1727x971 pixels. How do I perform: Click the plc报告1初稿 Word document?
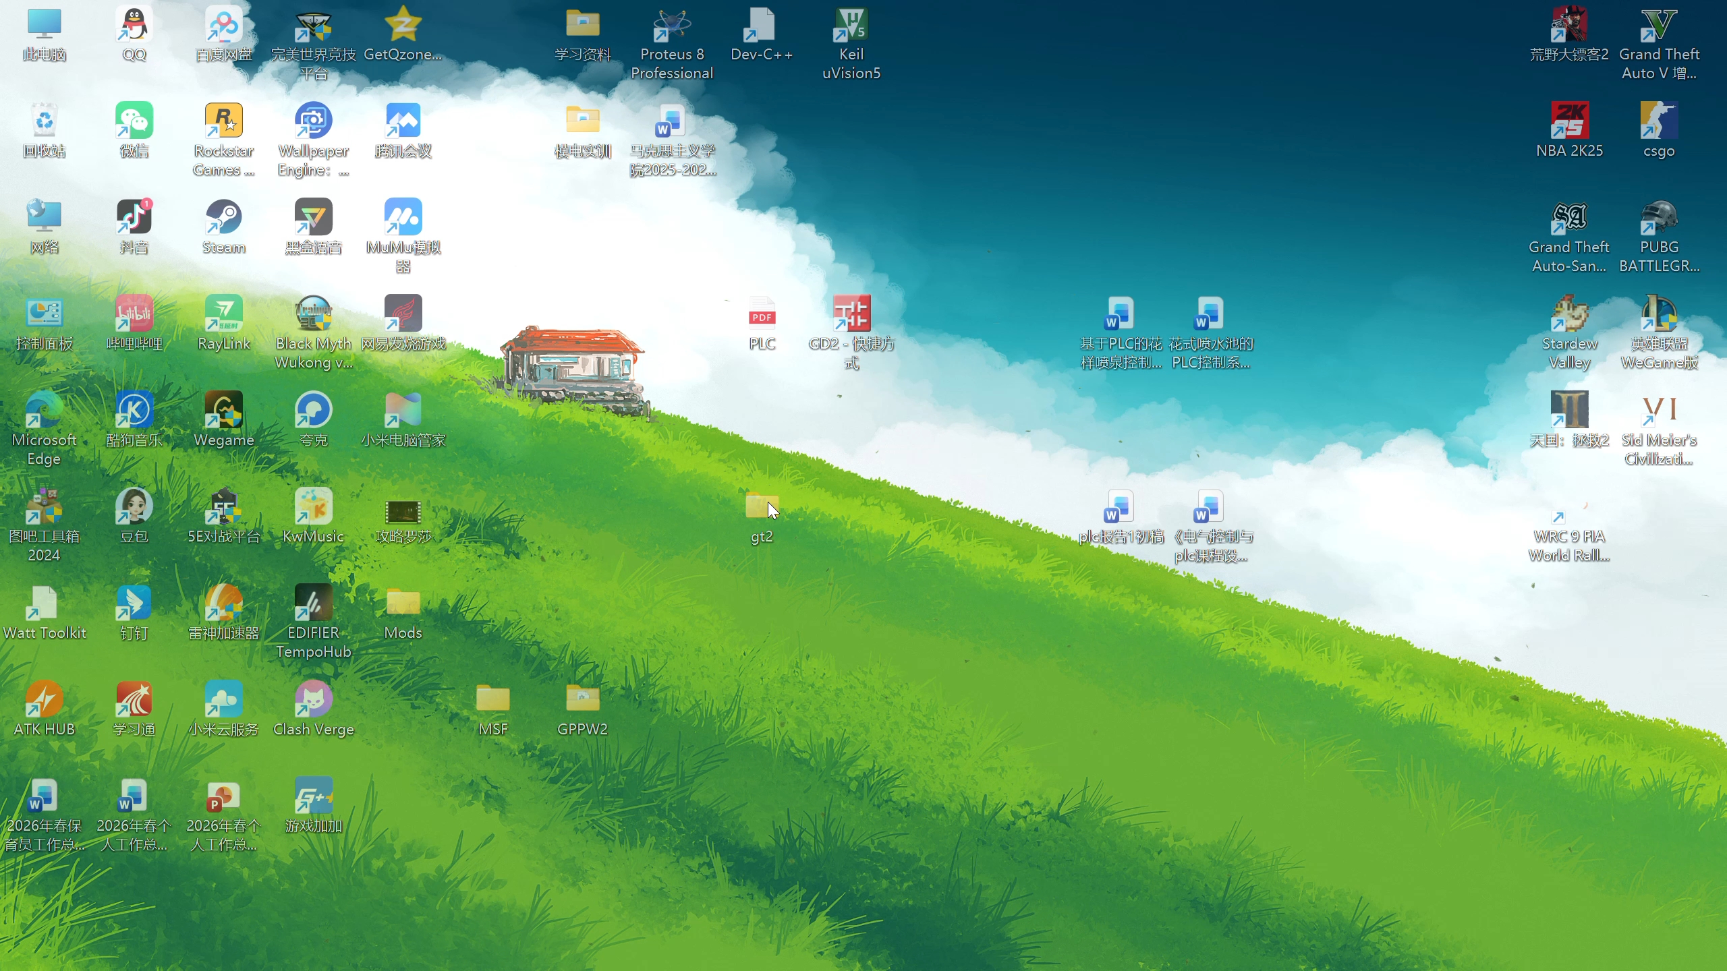point(1121,507)
